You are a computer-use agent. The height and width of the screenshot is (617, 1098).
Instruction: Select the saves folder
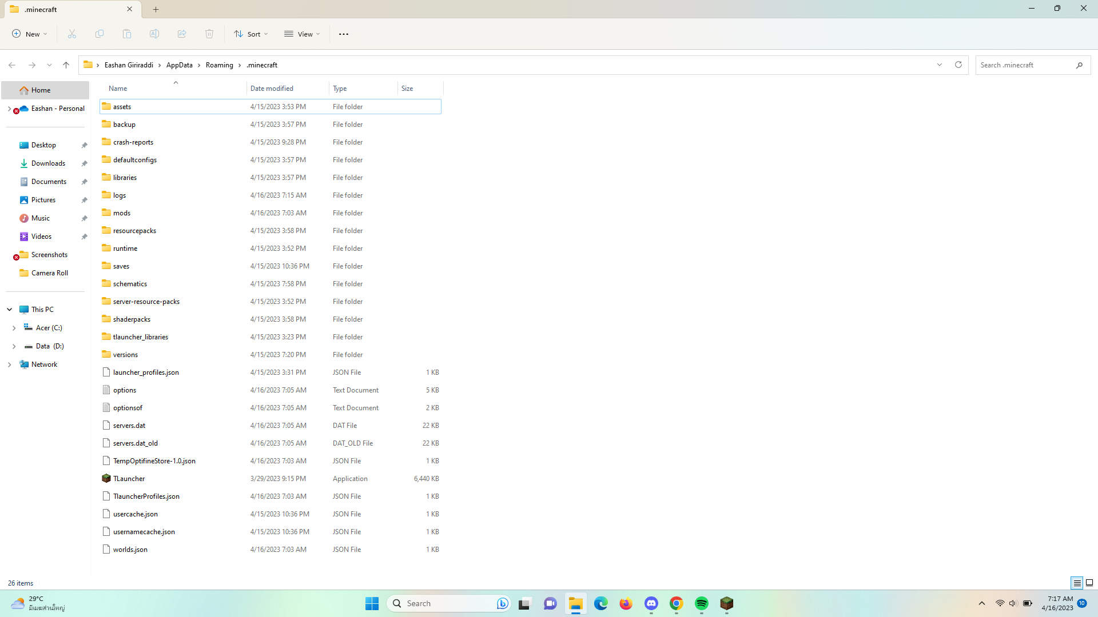270,266
